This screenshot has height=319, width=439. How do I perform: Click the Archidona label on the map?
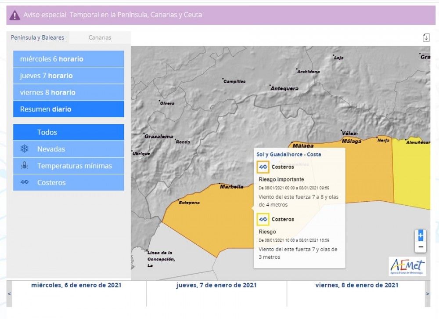308,72
